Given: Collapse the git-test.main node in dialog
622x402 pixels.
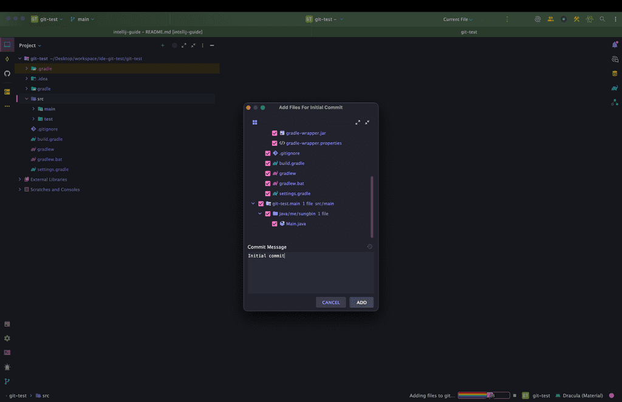Looking at the screenshot, I should 253,204.
